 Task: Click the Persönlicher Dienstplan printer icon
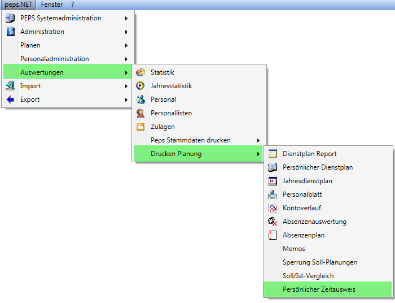273,167
